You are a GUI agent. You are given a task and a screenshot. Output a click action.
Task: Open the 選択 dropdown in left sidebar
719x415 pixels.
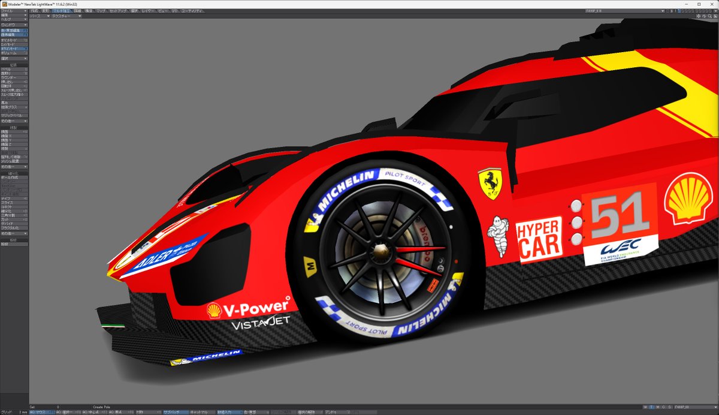coord(14,59)
